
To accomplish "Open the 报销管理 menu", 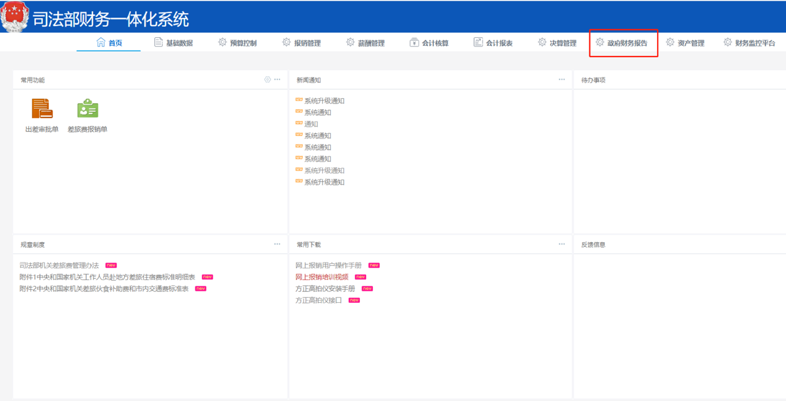I will point(307,43).
